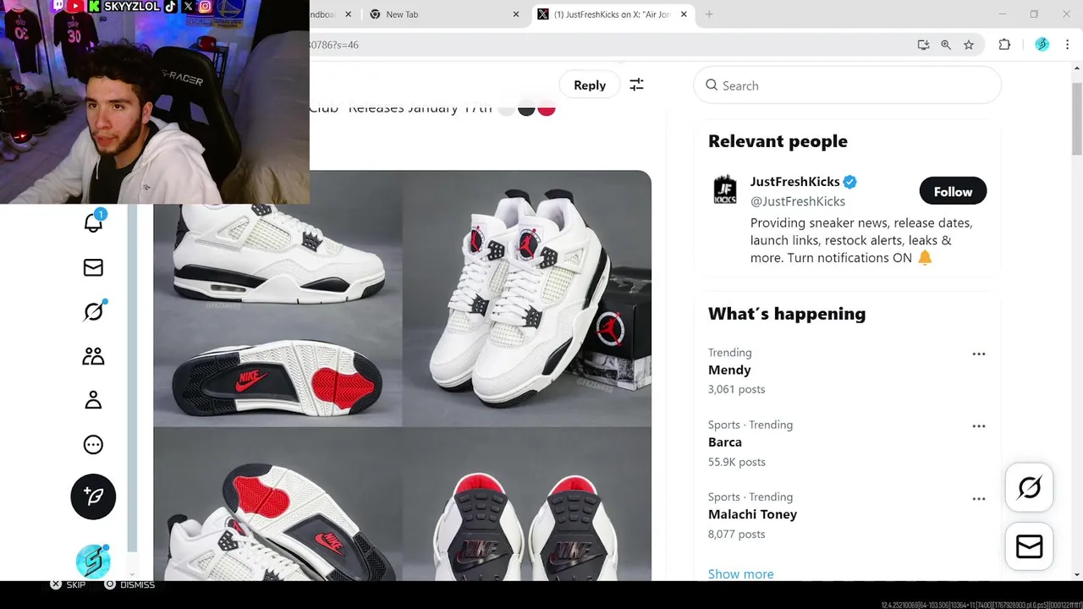This screenshot has height=609, width=1083.
Task: Follow JustFreshKicks account
Action: tap(953, 191)
